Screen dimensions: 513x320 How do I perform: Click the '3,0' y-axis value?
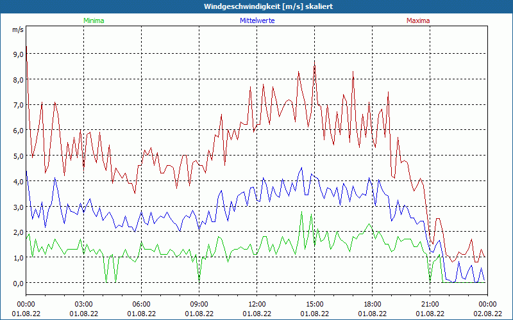[x=18, y=207]
